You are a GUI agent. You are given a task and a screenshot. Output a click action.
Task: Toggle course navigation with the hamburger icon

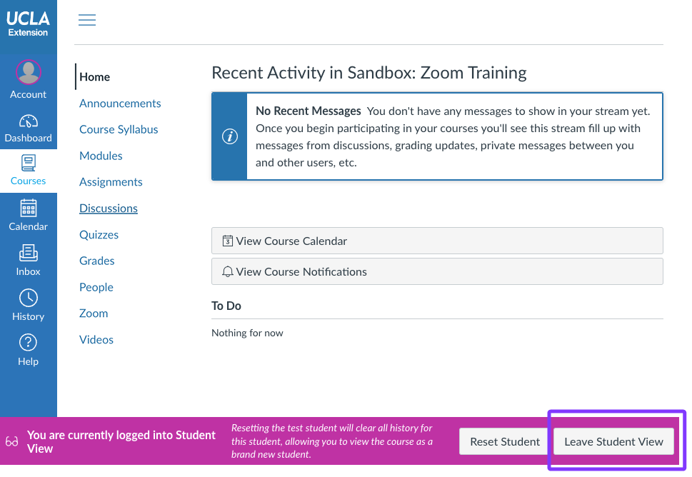pos(87,20)
